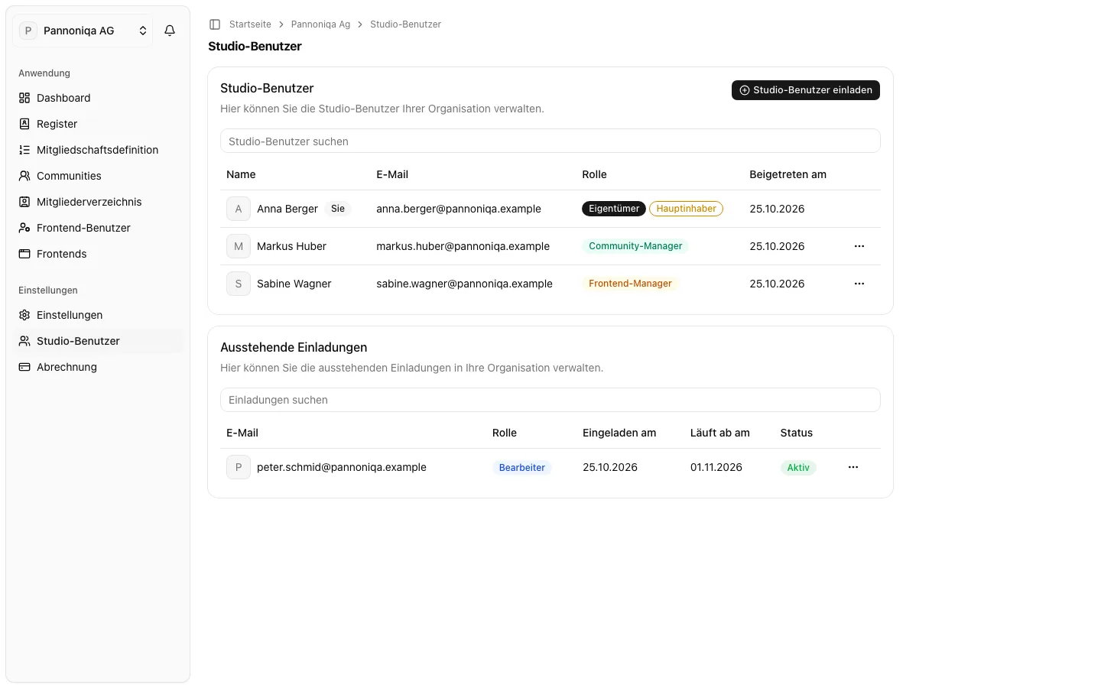1101x688 pixels.
Task: Click Anna Berger's avatar
Action: pos(239,209)
